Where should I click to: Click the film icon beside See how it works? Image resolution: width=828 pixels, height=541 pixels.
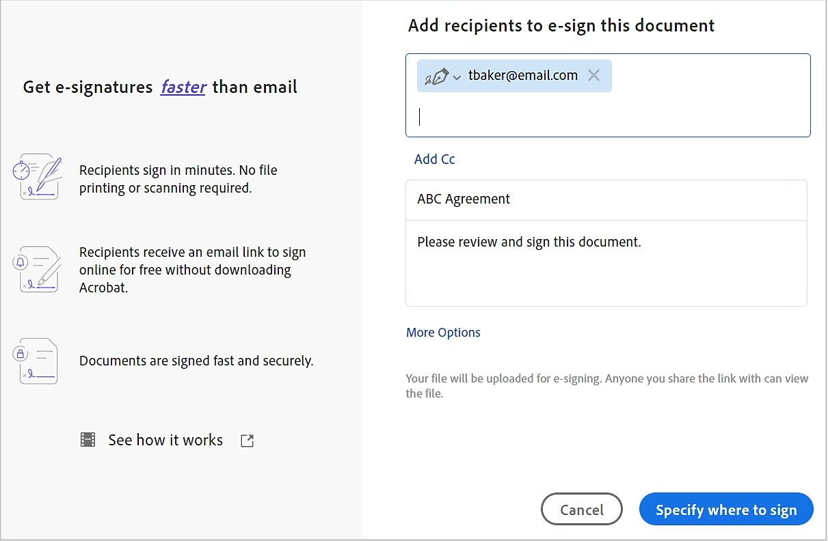click(88, 440)
